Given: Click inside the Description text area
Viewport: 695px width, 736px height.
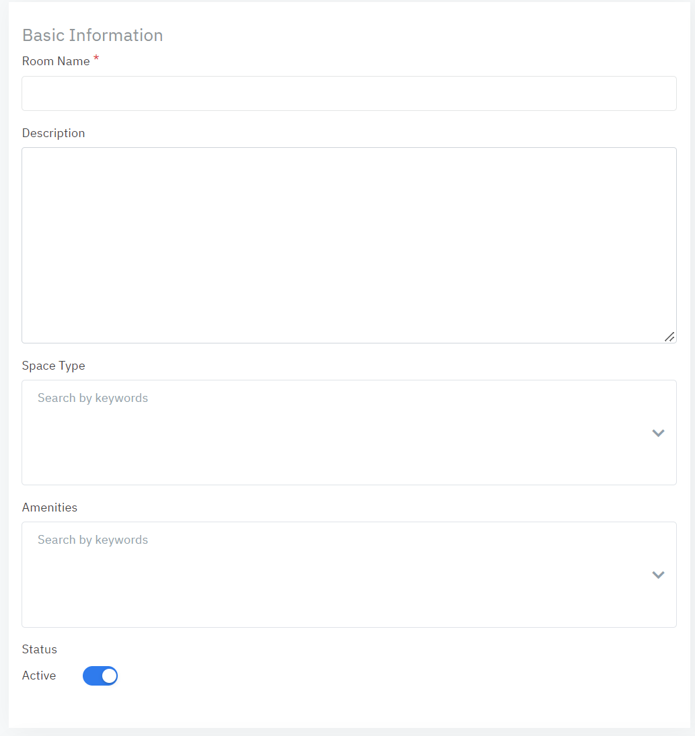Looking at the screenshot, I should (x=349, y=245).
